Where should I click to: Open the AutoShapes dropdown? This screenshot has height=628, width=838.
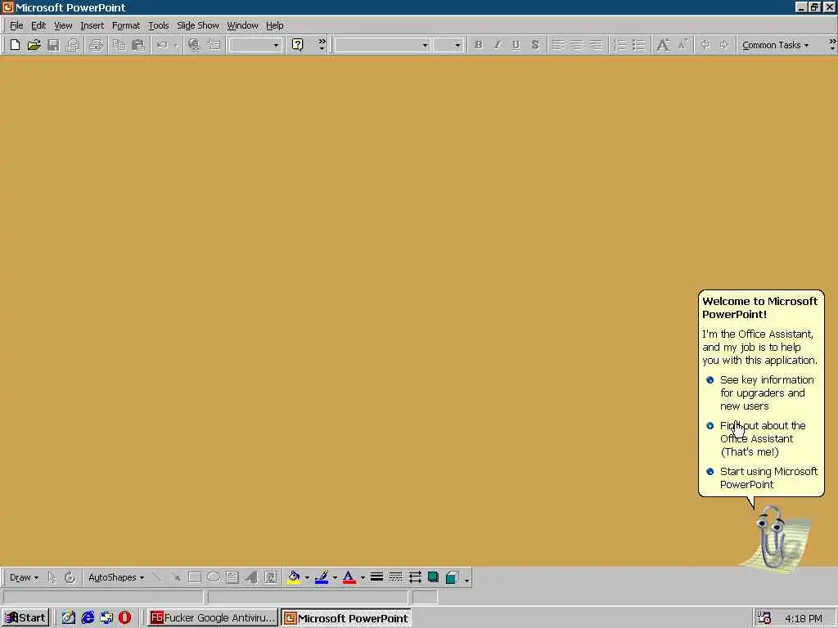tap(116, 577)
